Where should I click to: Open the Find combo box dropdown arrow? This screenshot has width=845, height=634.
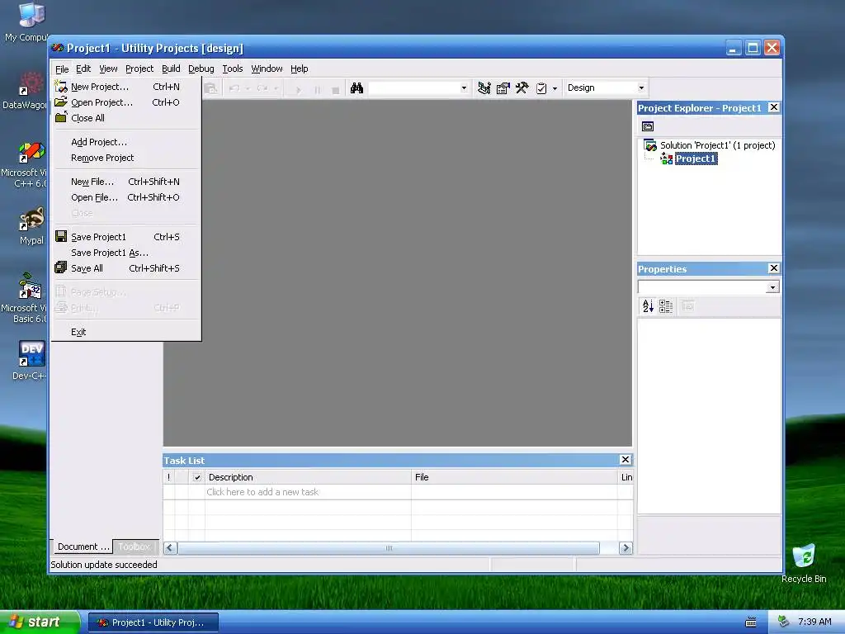click(464, 88)
